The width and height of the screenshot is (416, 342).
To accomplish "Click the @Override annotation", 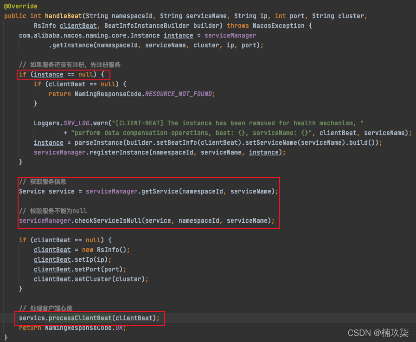I will tap(21, 6).
